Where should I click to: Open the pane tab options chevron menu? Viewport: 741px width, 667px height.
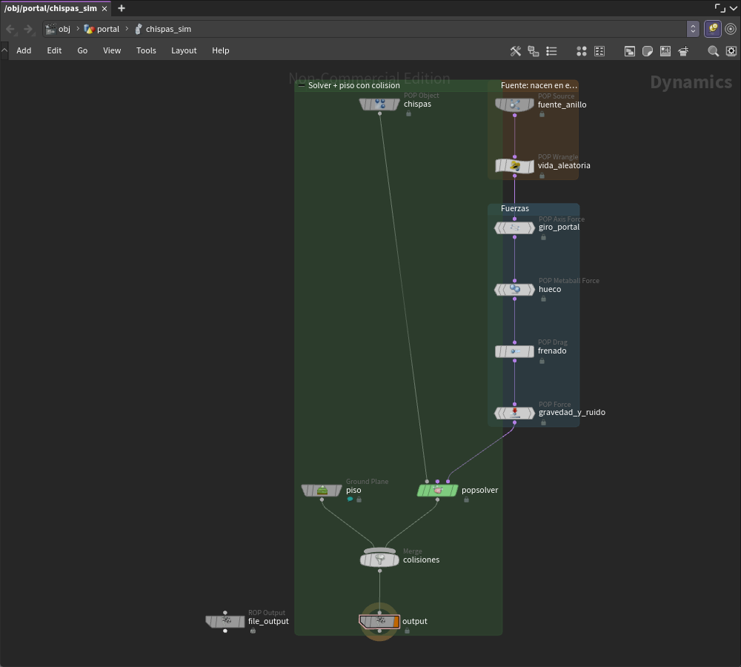734,8
